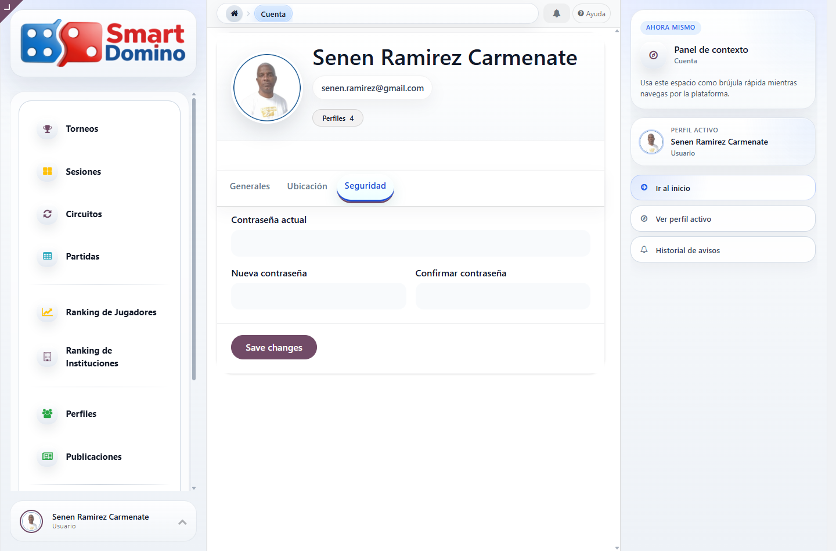Viewport: 836px width, 551px height.
Task: Open the Ranking de Jugadores chart icon
Action: (48, 312)
